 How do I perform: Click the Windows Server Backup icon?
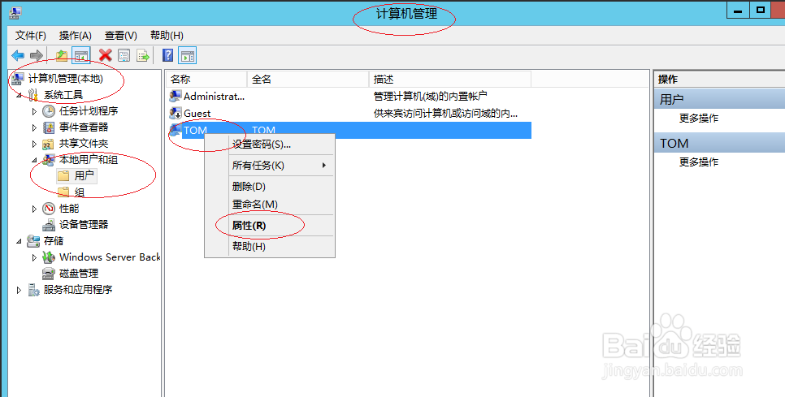point(49,257)
